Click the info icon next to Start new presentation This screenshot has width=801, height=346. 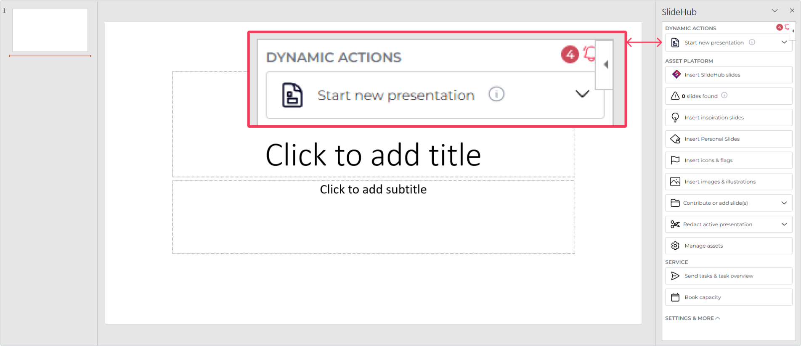pyautogui.click(x=752, y=42)
